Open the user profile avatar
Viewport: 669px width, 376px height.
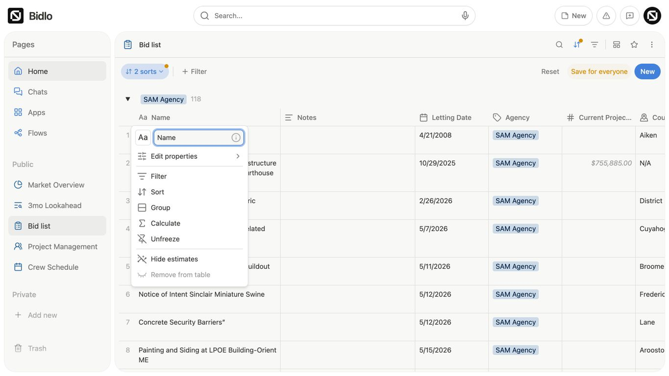[x=652, y=16]
